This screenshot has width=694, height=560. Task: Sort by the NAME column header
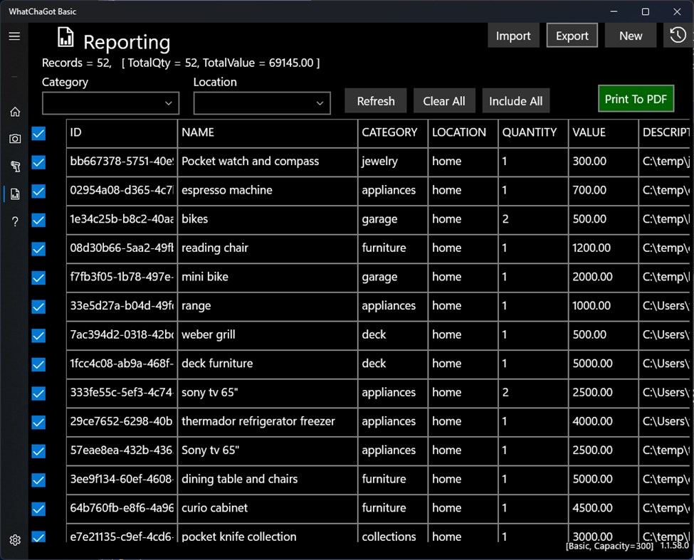tap(267, 132)
